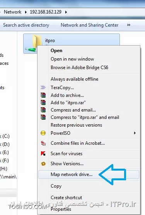This screenshot has width=145, height=215.
Task: Expand the arrow after Network breadcrumb
Action: pyautogui.click(x=26, y=12)
